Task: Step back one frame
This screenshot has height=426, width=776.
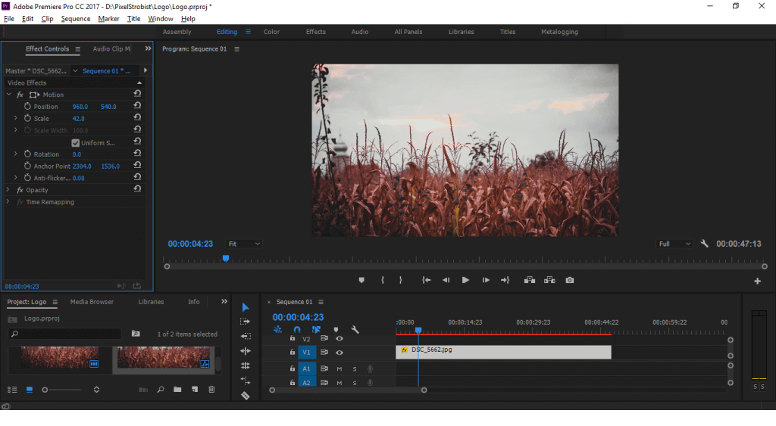Action: (x=446, y=280)
